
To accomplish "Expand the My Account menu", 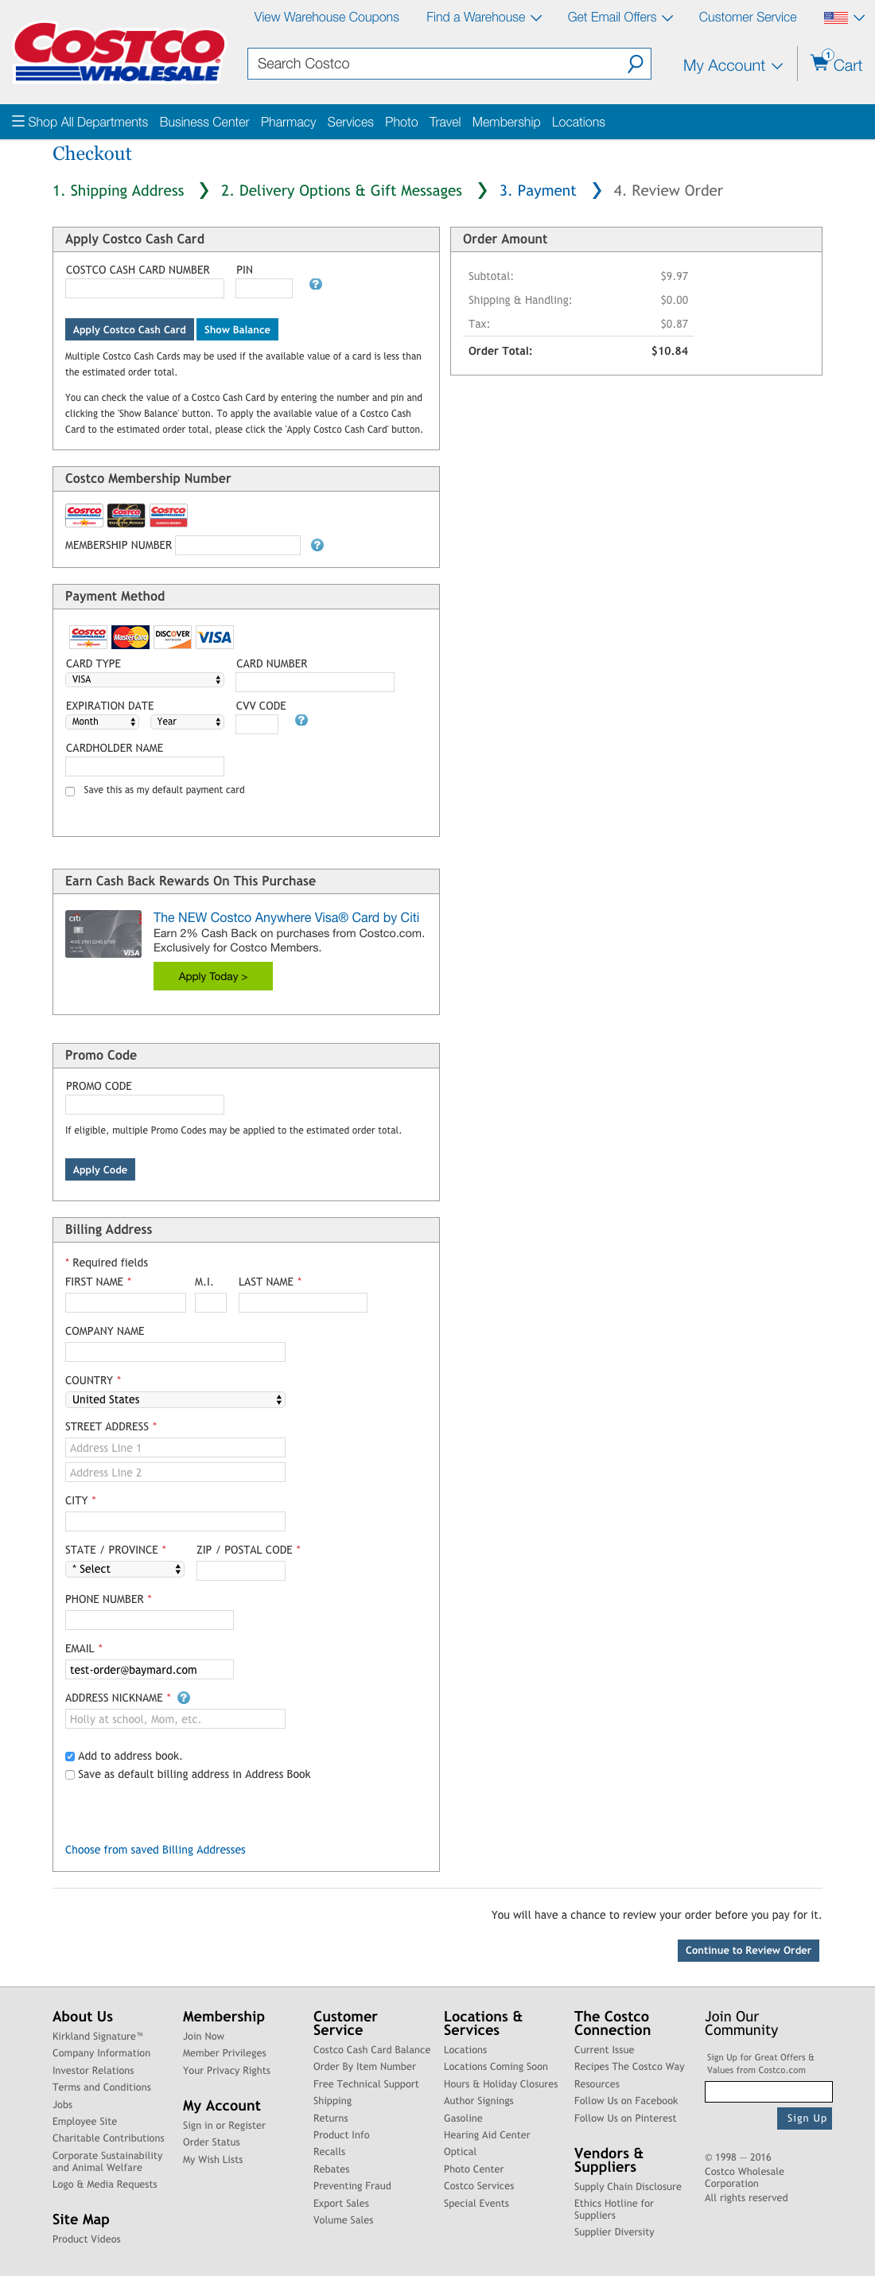I will (733, 65).
